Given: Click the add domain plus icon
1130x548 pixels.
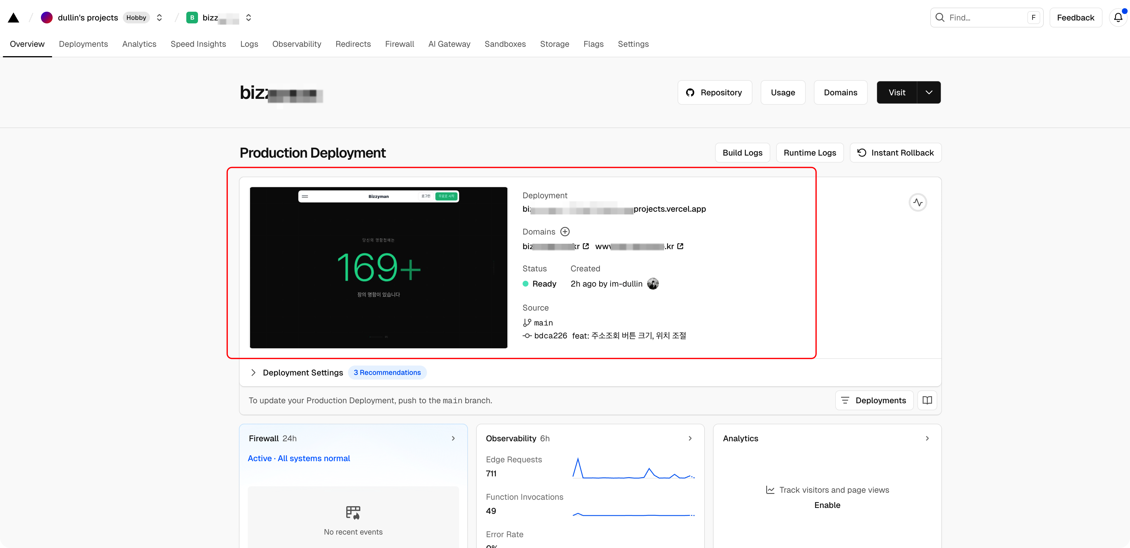Looking at the screenshot, I should 565,232.
